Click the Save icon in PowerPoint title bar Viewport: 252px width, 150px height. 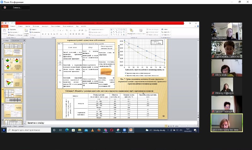coord(5,23)
